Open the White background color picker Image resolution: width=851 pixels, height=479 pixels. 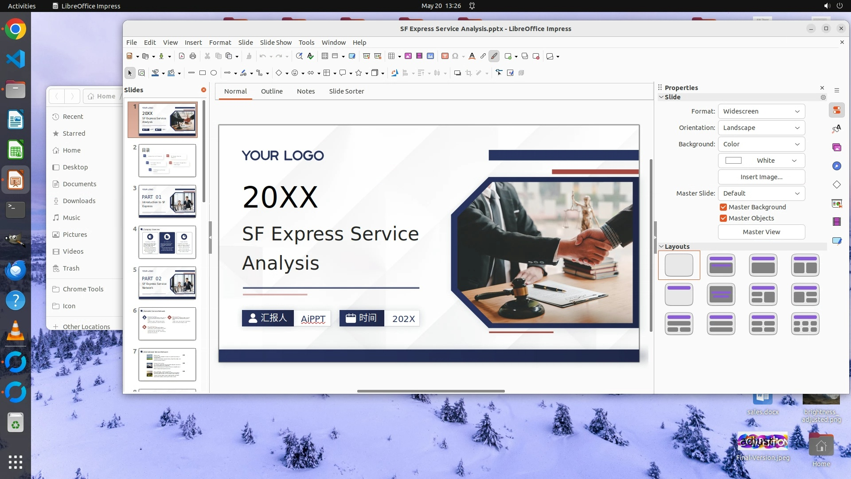pos(761,161)
